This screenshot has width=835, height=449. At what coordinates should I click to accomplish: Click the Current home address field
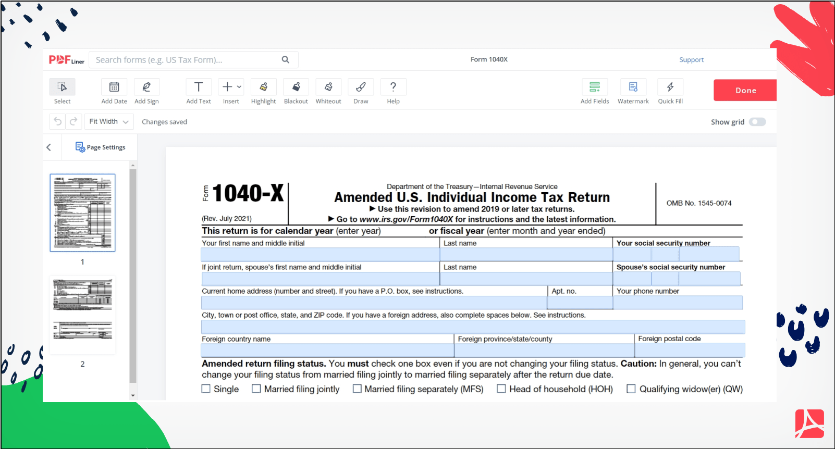tap(374, 303)
